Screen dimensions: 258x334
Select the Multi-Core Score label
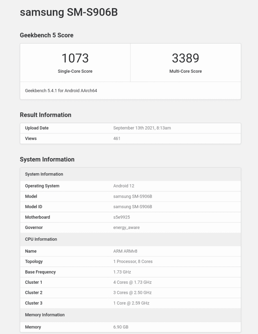click(185, 71)
